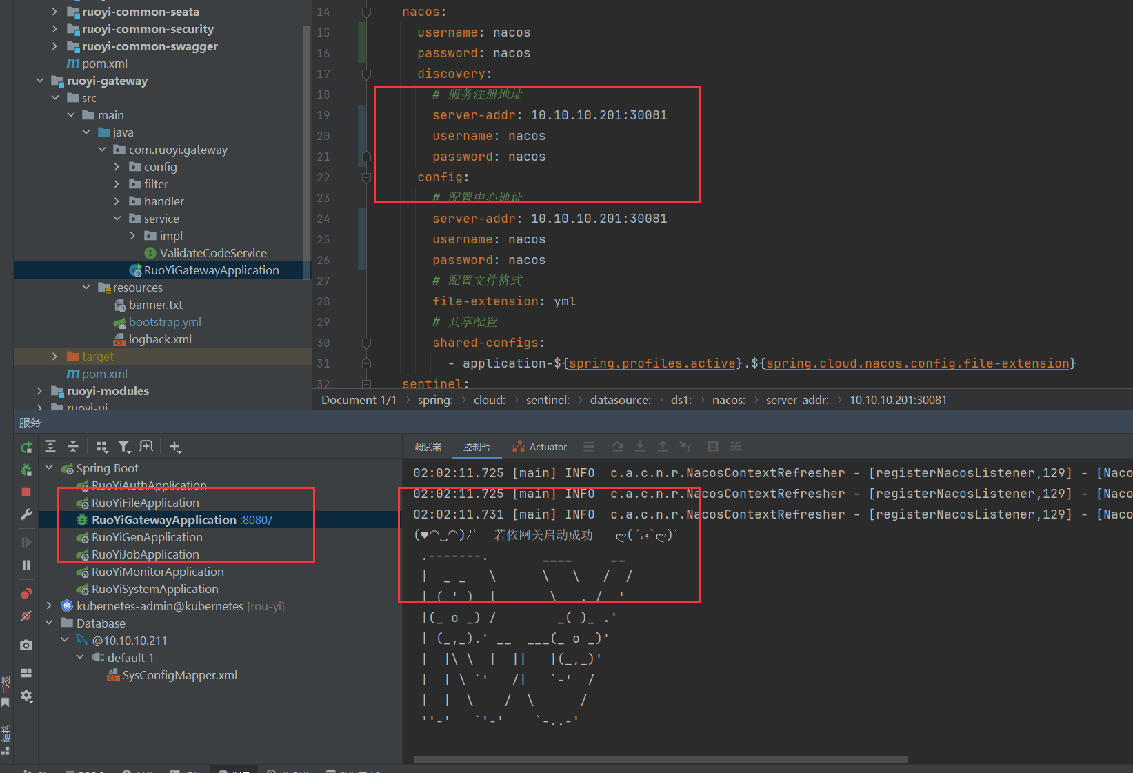Select RuoYiAuthApplication service

click(x=149, y=485)
